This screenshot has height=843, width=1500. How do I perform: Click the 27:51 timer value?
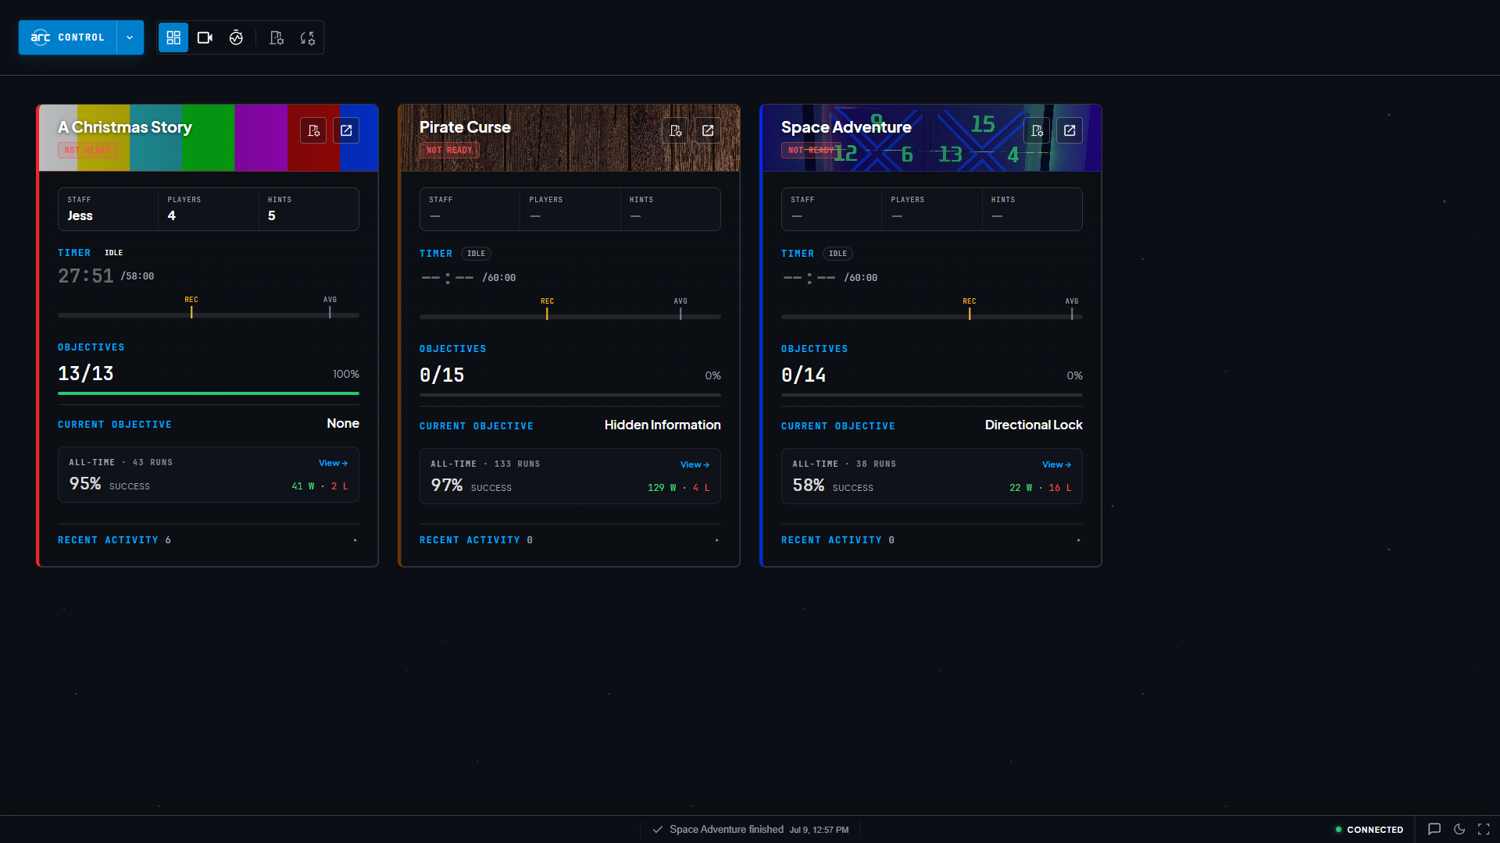click(x=86, y=276)
